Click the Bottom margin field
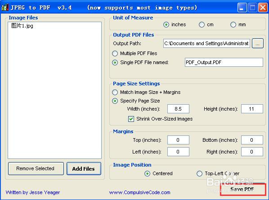269x200 pixels. [252, 140]
